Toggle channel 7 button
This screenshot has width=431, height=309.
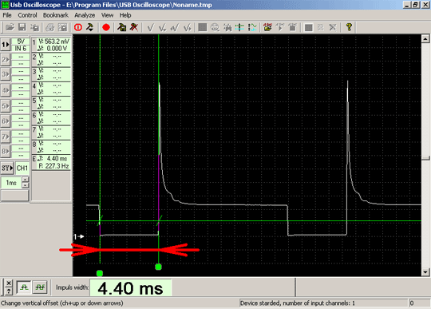[x=6, y=137]
